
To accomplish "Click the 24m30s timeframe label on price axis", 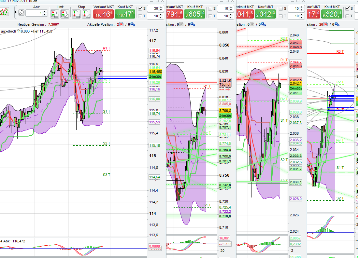I will (155, 76).
